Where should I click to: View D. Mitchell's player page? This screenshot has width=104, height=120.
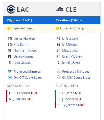(x=70, y=45)
